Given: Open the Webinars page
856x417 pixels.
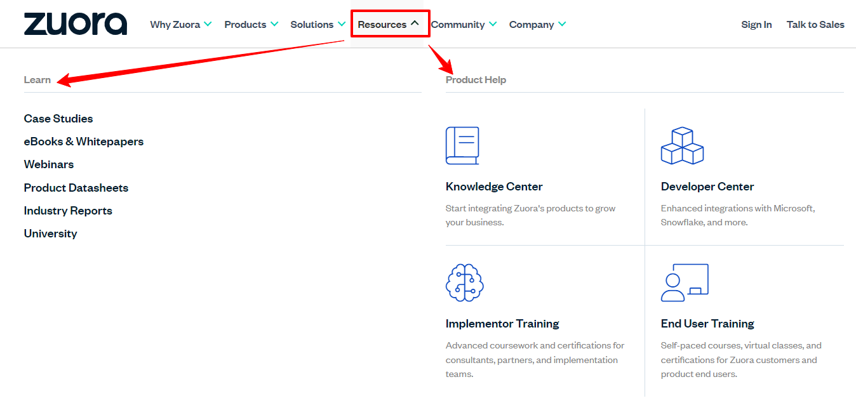Looking at the screenshot, I should [x=49, y=164].
